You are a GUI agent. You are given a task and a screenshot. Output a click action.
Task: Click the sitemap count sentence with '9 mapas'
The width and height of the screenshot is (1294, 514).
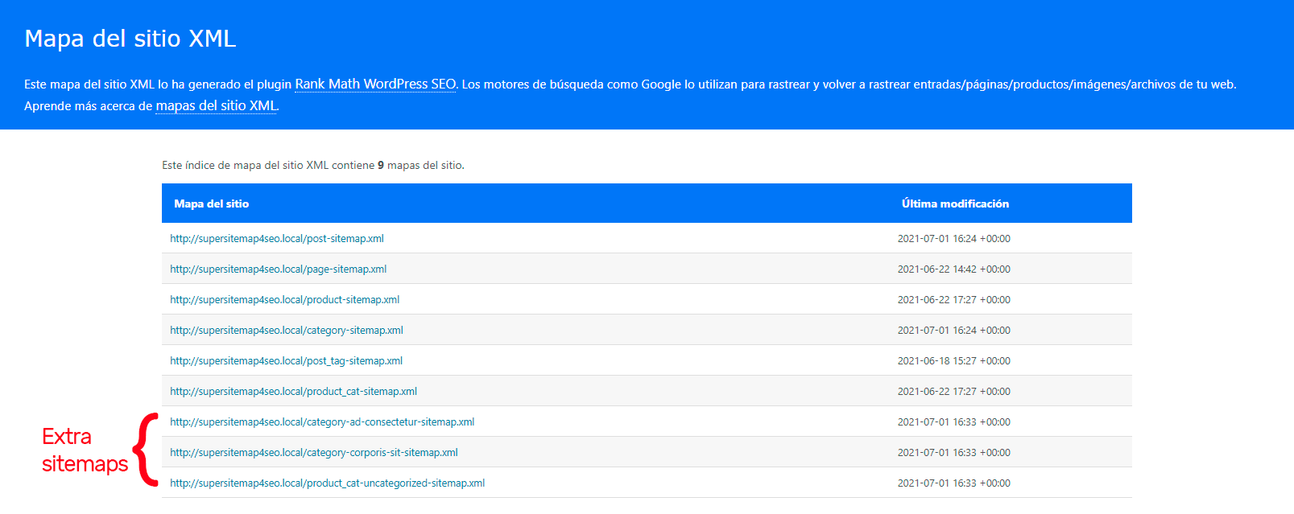pyautogui.click(x=313, y=165)
